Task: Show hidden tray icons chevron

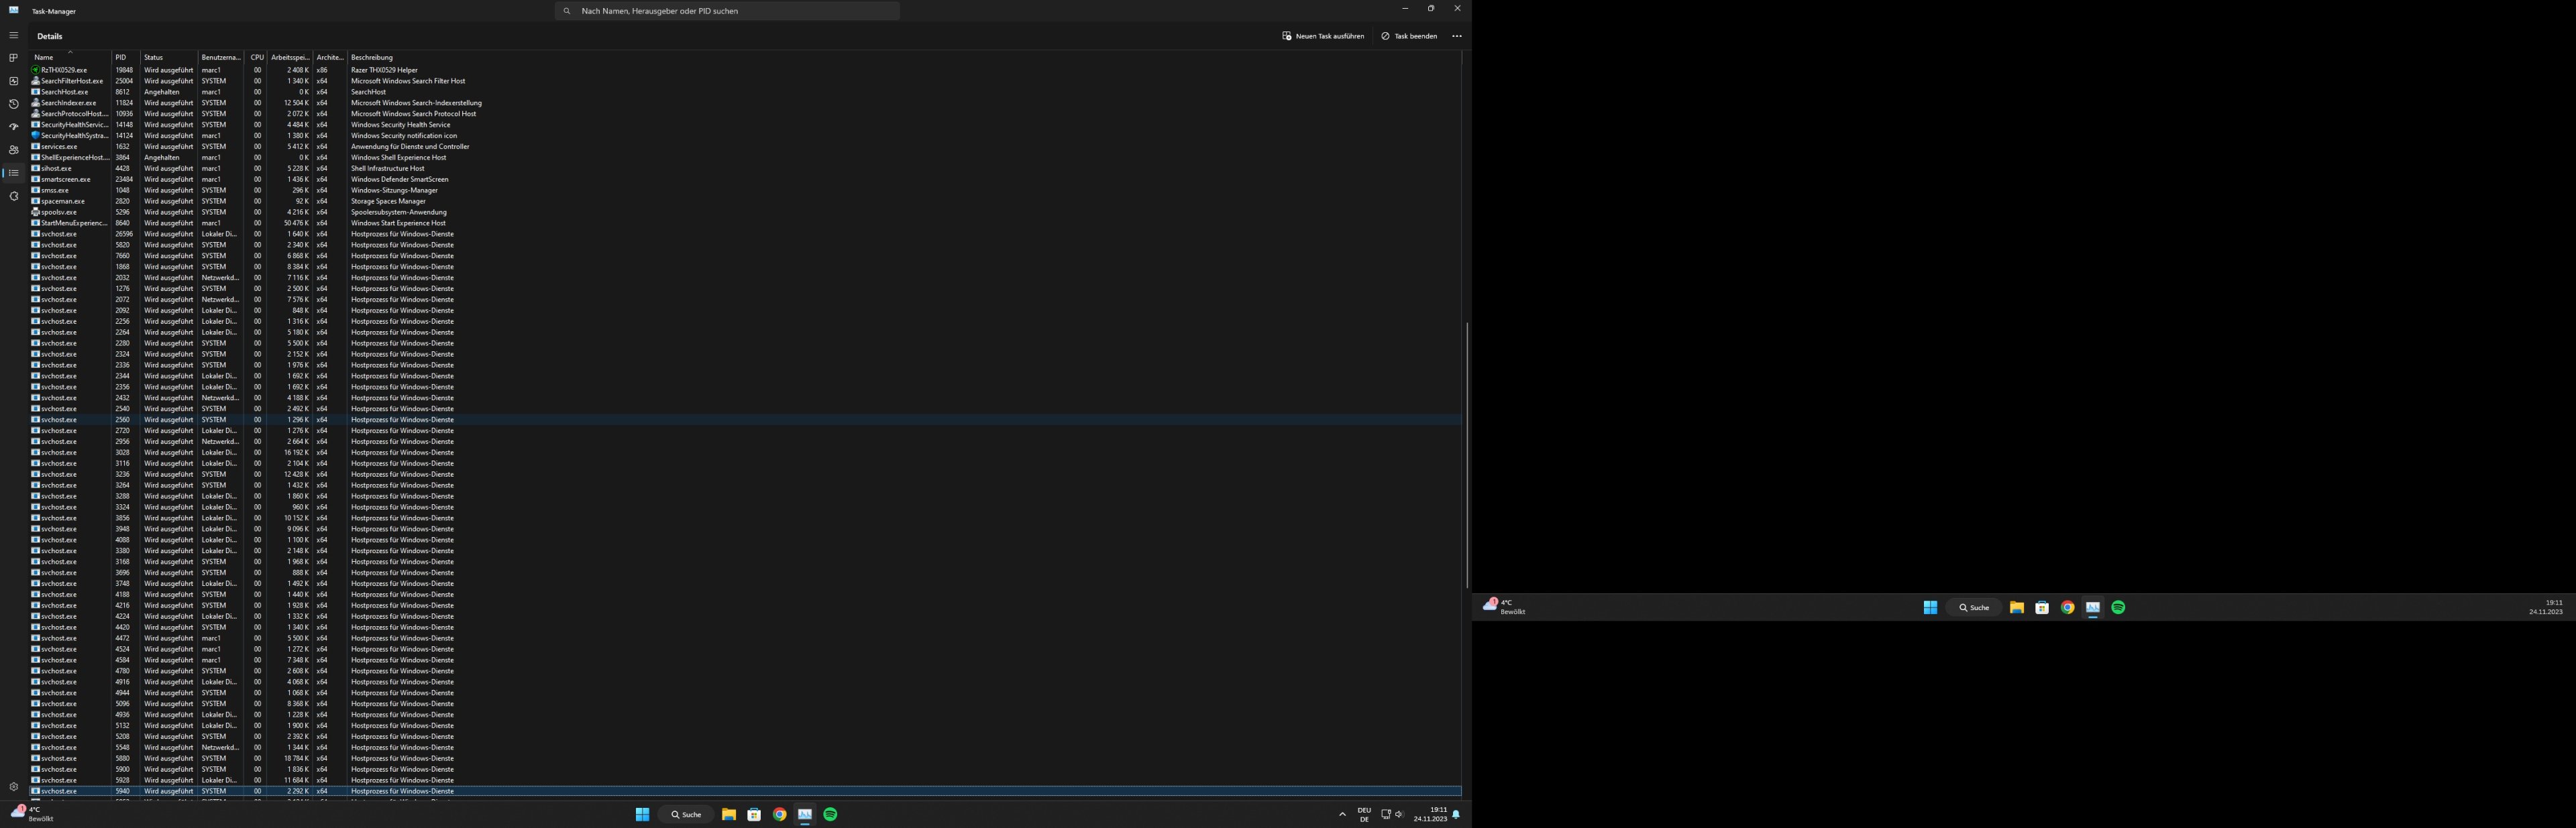Action: (1342, 815)
